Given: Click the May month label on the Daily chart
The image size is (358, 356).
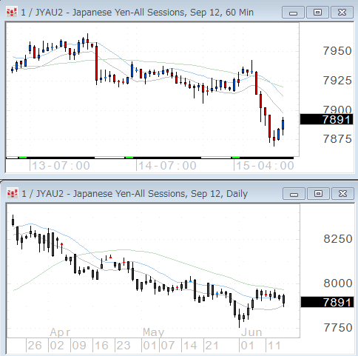Looking at the screenshot, I should pos(153,332).
